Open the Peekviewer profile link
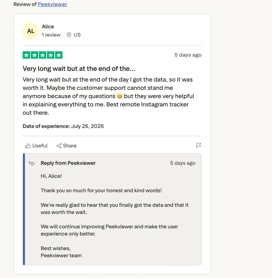 (52, 5)
